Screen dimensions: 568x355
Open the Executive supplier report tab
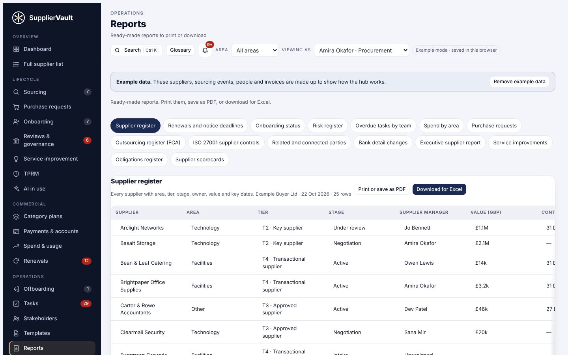(x=450, y=143)
